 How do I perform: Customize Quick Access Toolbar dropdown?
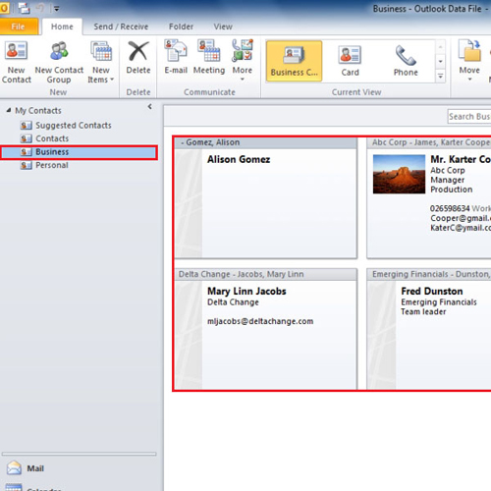(57, 9)
